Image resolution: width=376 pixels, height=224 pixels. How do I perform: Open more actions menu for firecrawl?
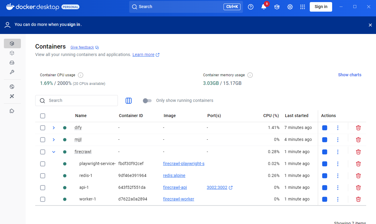click(338, 152)
